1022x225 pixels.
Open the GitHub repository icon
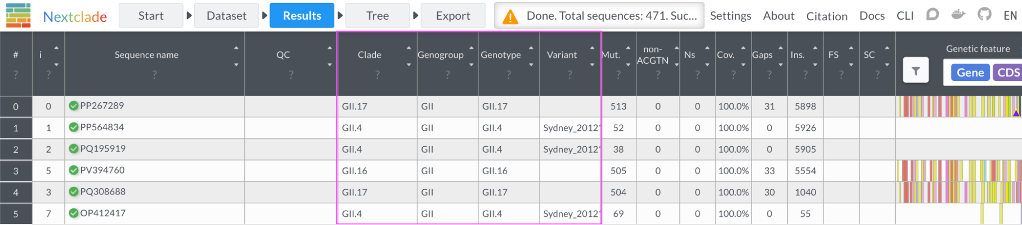point(984,15)
